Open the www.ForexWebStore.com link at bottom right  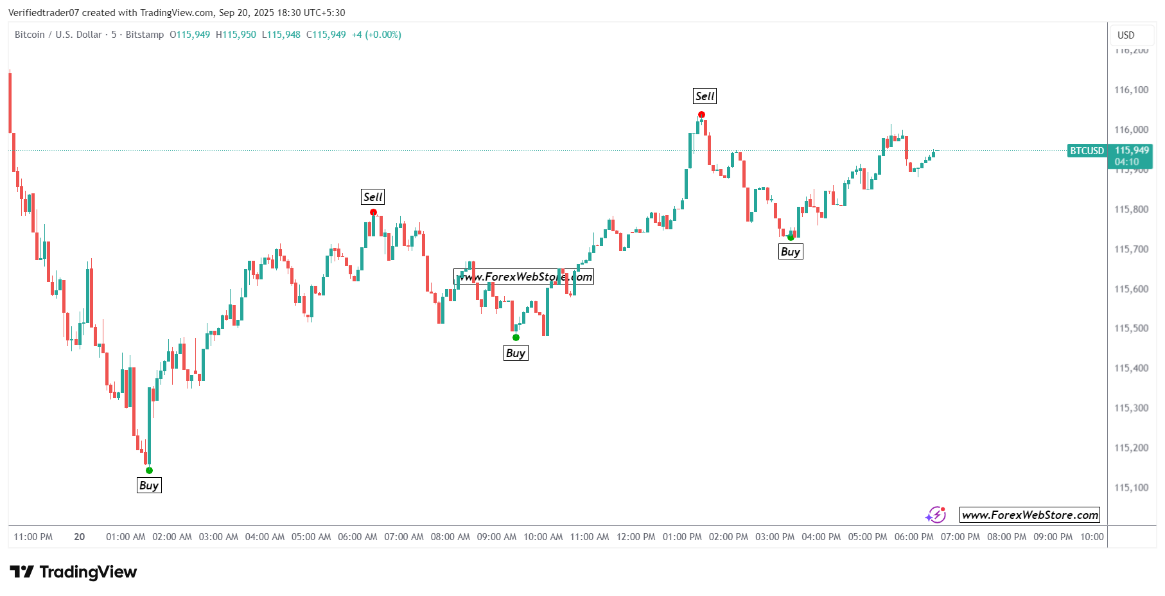click(1029, 515)
